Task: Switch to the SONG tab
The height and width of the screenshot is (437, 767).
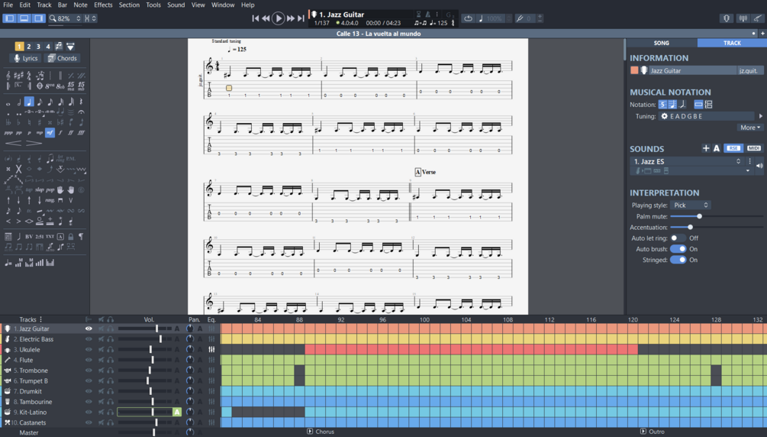Action: tap(662, 43)
